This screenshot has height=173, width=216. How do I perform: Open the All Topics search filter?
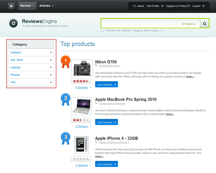tap(188, 24)
